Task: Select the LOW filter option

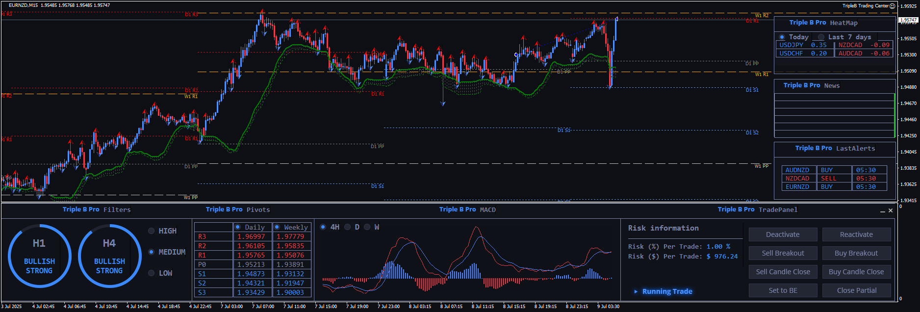Action: tap(152, 273)
